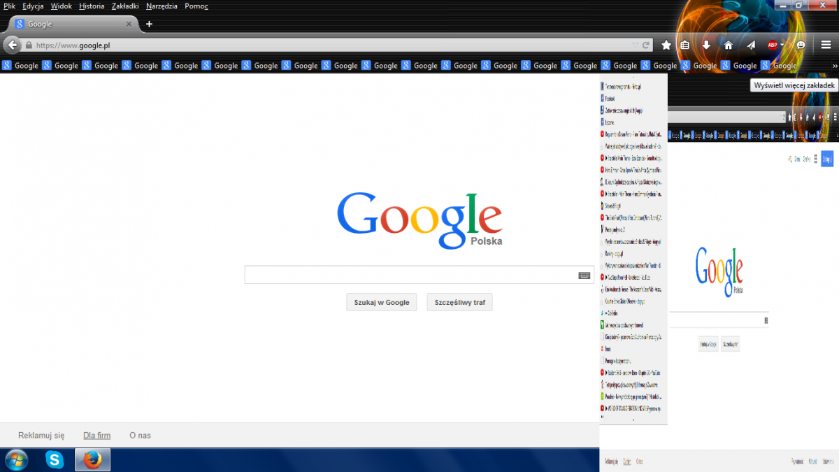The height and width of the screenshot is (472, 839).
Task: Click the padlock site identity icon
Action: [x=29, y=45]
